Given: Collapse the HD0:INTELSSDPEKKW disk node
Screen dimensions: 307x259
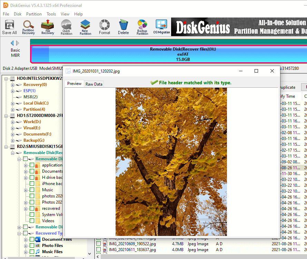Looking at the screenshot, I should pyautogui.click(x=7, y=78).
